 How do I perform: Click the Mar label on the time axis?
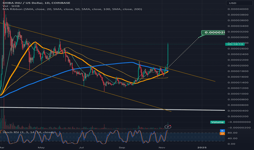point(2,147)
